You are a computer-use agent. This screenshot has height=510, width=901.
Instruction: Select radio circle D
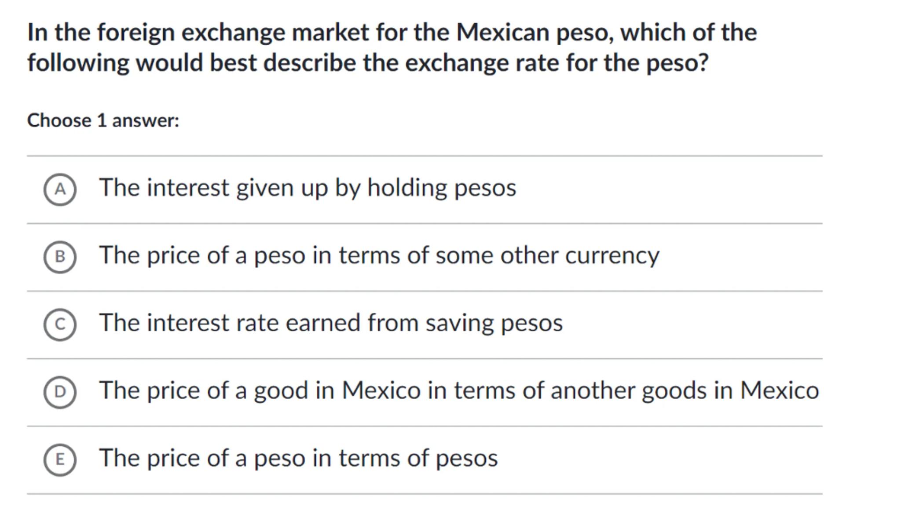60,392
